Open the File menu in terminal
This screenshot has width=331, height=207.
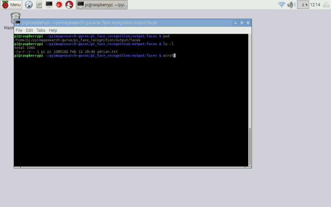click(19, 30)
